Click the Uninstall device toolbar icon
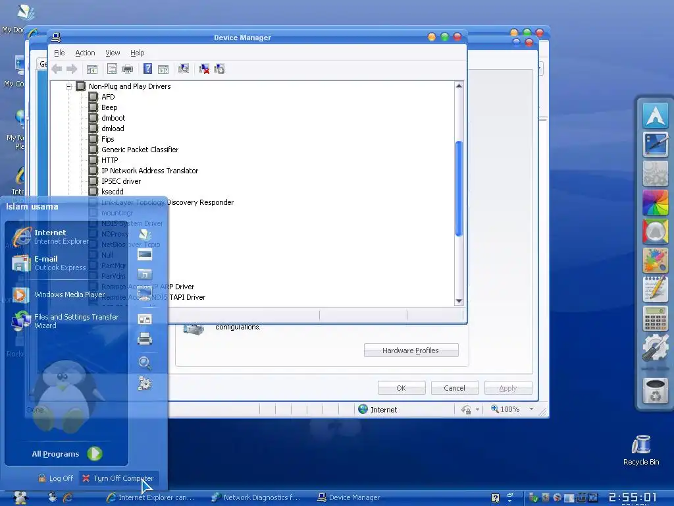Viewport: 674px width, 506px height. [x=204, y=69]
